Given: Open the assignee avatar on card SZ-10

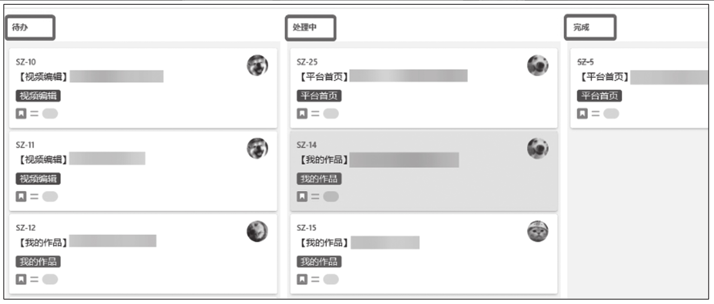Looking at the screenshot, I should coord(257,65).
